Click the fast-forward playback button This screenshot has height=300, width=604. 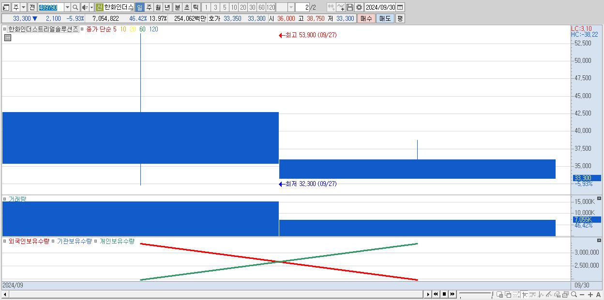click(x=453, y=294)
